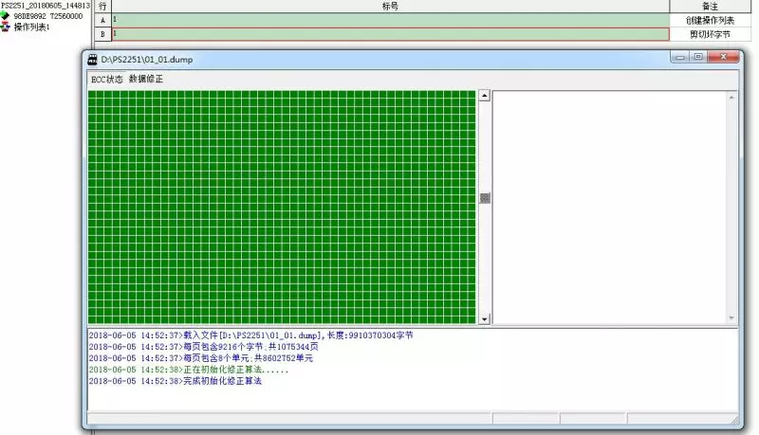Screen dimensions: 759x435
Task: Click the scroll down arrow of block map
Action: click(484, 319)
